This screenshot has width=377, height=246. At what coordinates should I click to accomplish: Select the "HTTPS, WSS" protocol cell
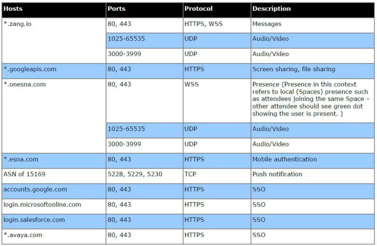click(x=217, y=25)
